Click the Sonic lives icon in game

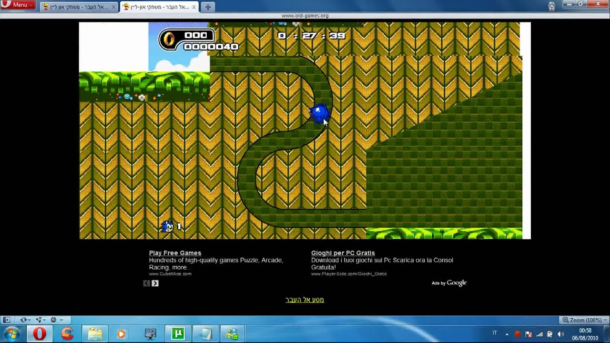coord(167,227)
